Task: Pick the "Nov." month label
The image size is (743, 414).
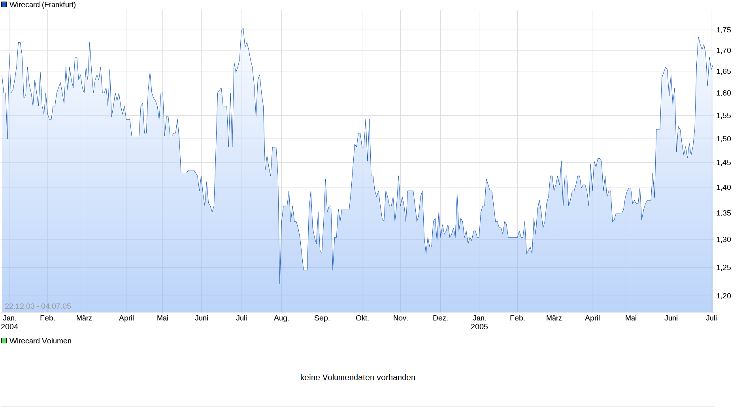Action: [x=400, y=318]
